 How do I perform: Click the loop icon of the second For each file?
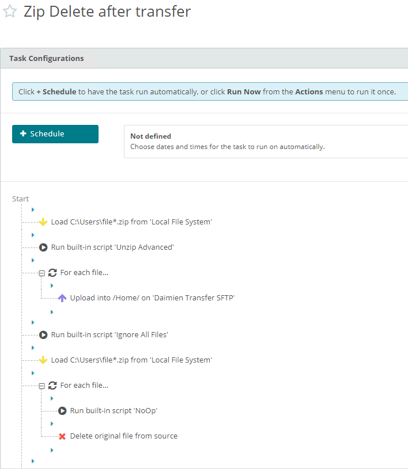[53, 386]
